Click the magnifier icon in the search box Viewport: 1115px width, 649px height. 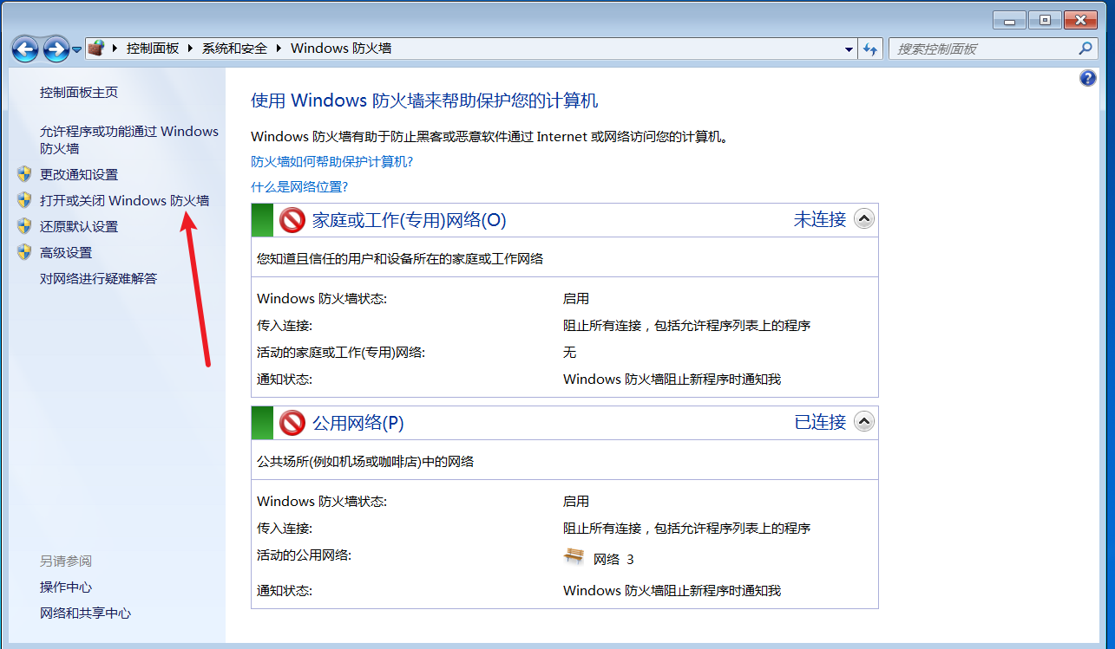point(1085,49)
